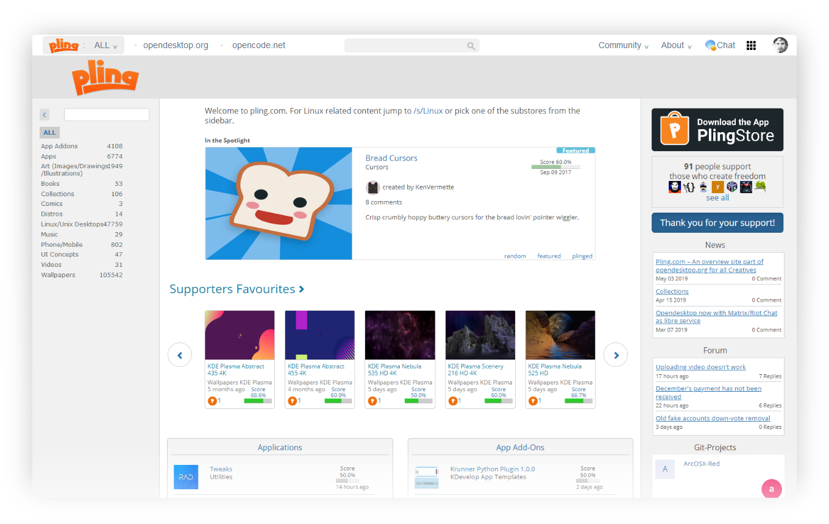The width and height of the screenshot is (829, 524).
Task: Click the pling badge on Nebula 535 card
Action: click(x=372, y=401)
